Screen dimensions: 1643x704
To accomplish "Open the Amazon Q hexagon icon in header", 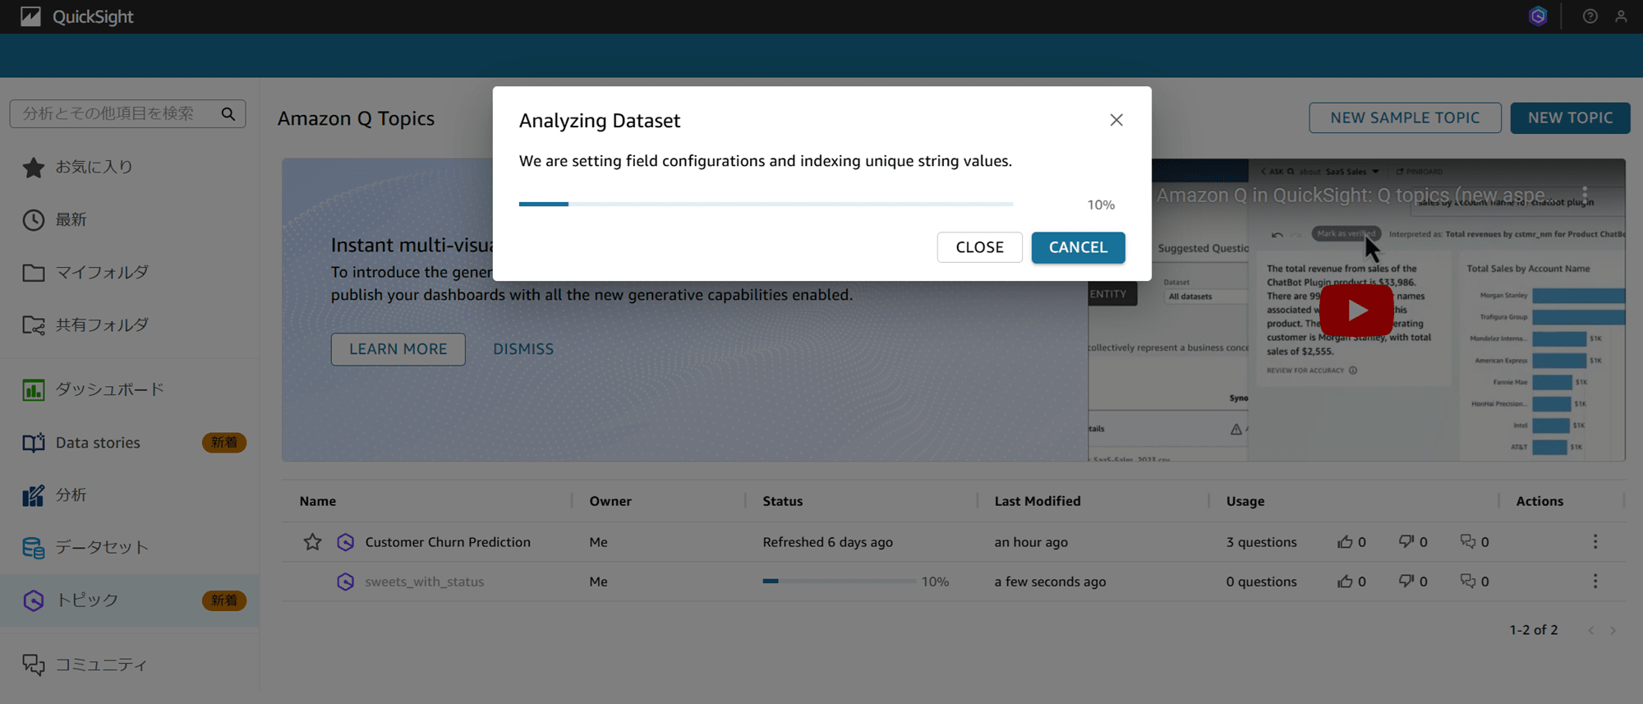I will [1538, 16].
